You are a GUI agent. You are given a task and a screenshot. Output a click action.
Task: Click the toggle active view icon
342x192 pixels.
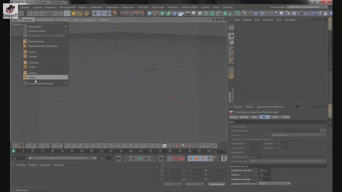click(225, 20)
